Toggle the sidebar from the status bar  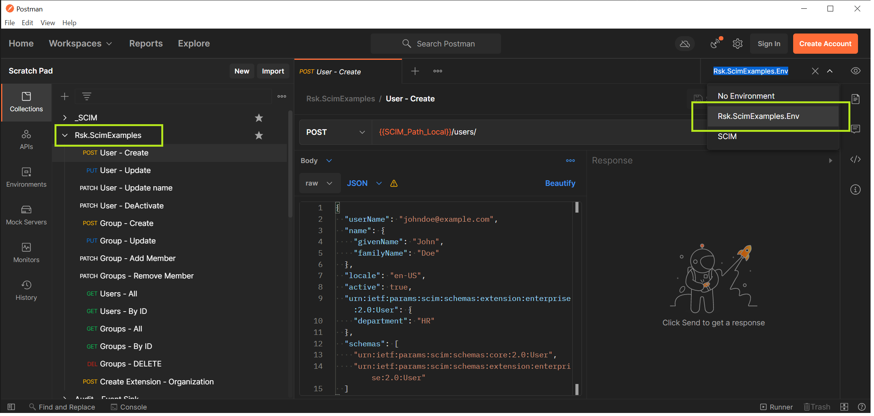11,407
